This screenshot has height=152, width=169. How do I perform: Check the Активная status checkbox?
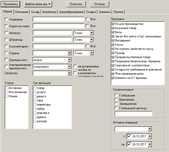(7, 88)
